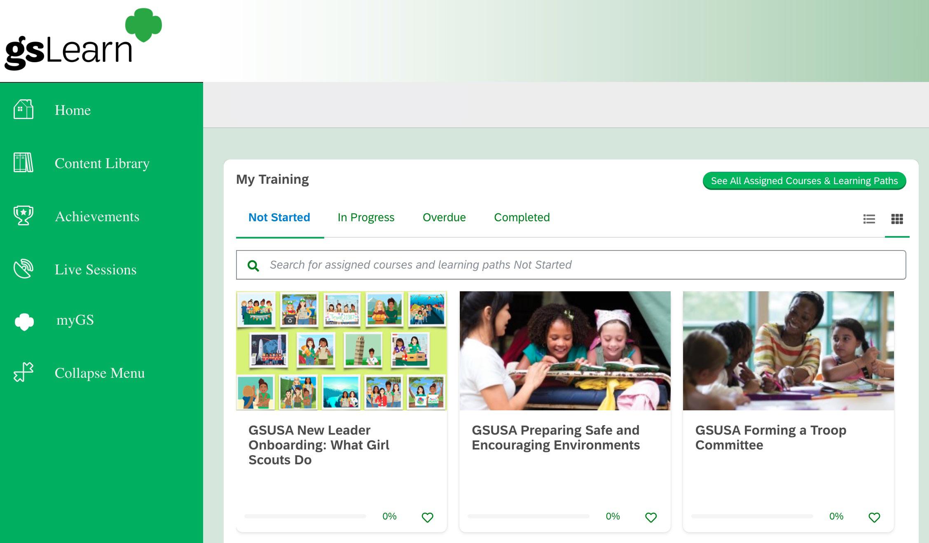Switch to grid view icon
Screen dimensions: 929x543
click(x=896, y=219)
